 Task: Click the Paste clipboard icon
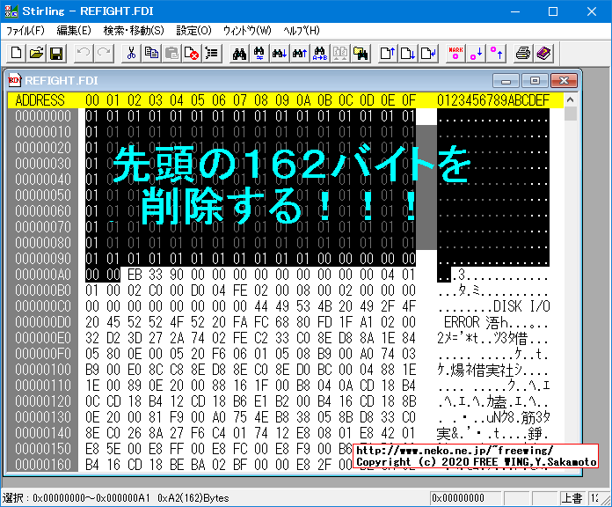tap(171, 53)
